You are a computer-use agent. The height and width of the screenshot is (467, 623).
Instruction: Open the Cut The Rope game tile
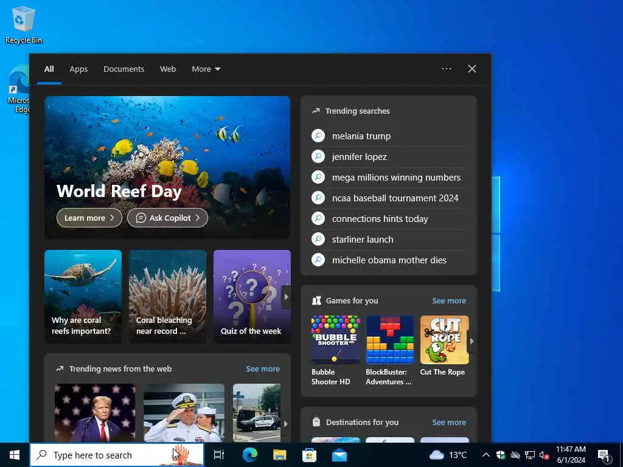[444, 345]
